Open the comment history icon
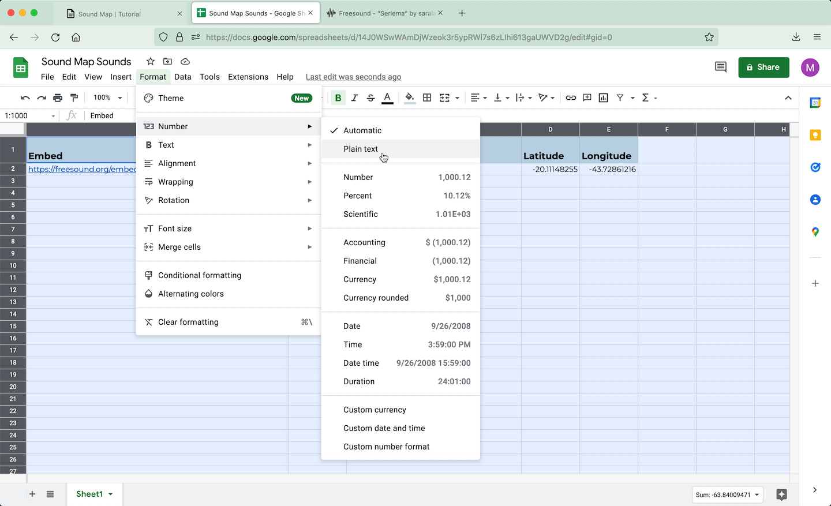Screen dimensions: 831x506 pyautogui.click(x=720, y=67)
